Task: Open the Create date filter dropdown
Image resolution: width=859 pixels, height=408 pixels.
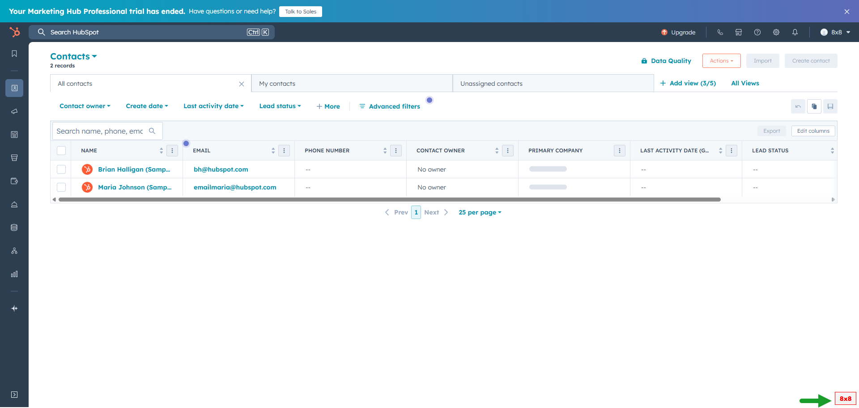Action: [147, 106]
